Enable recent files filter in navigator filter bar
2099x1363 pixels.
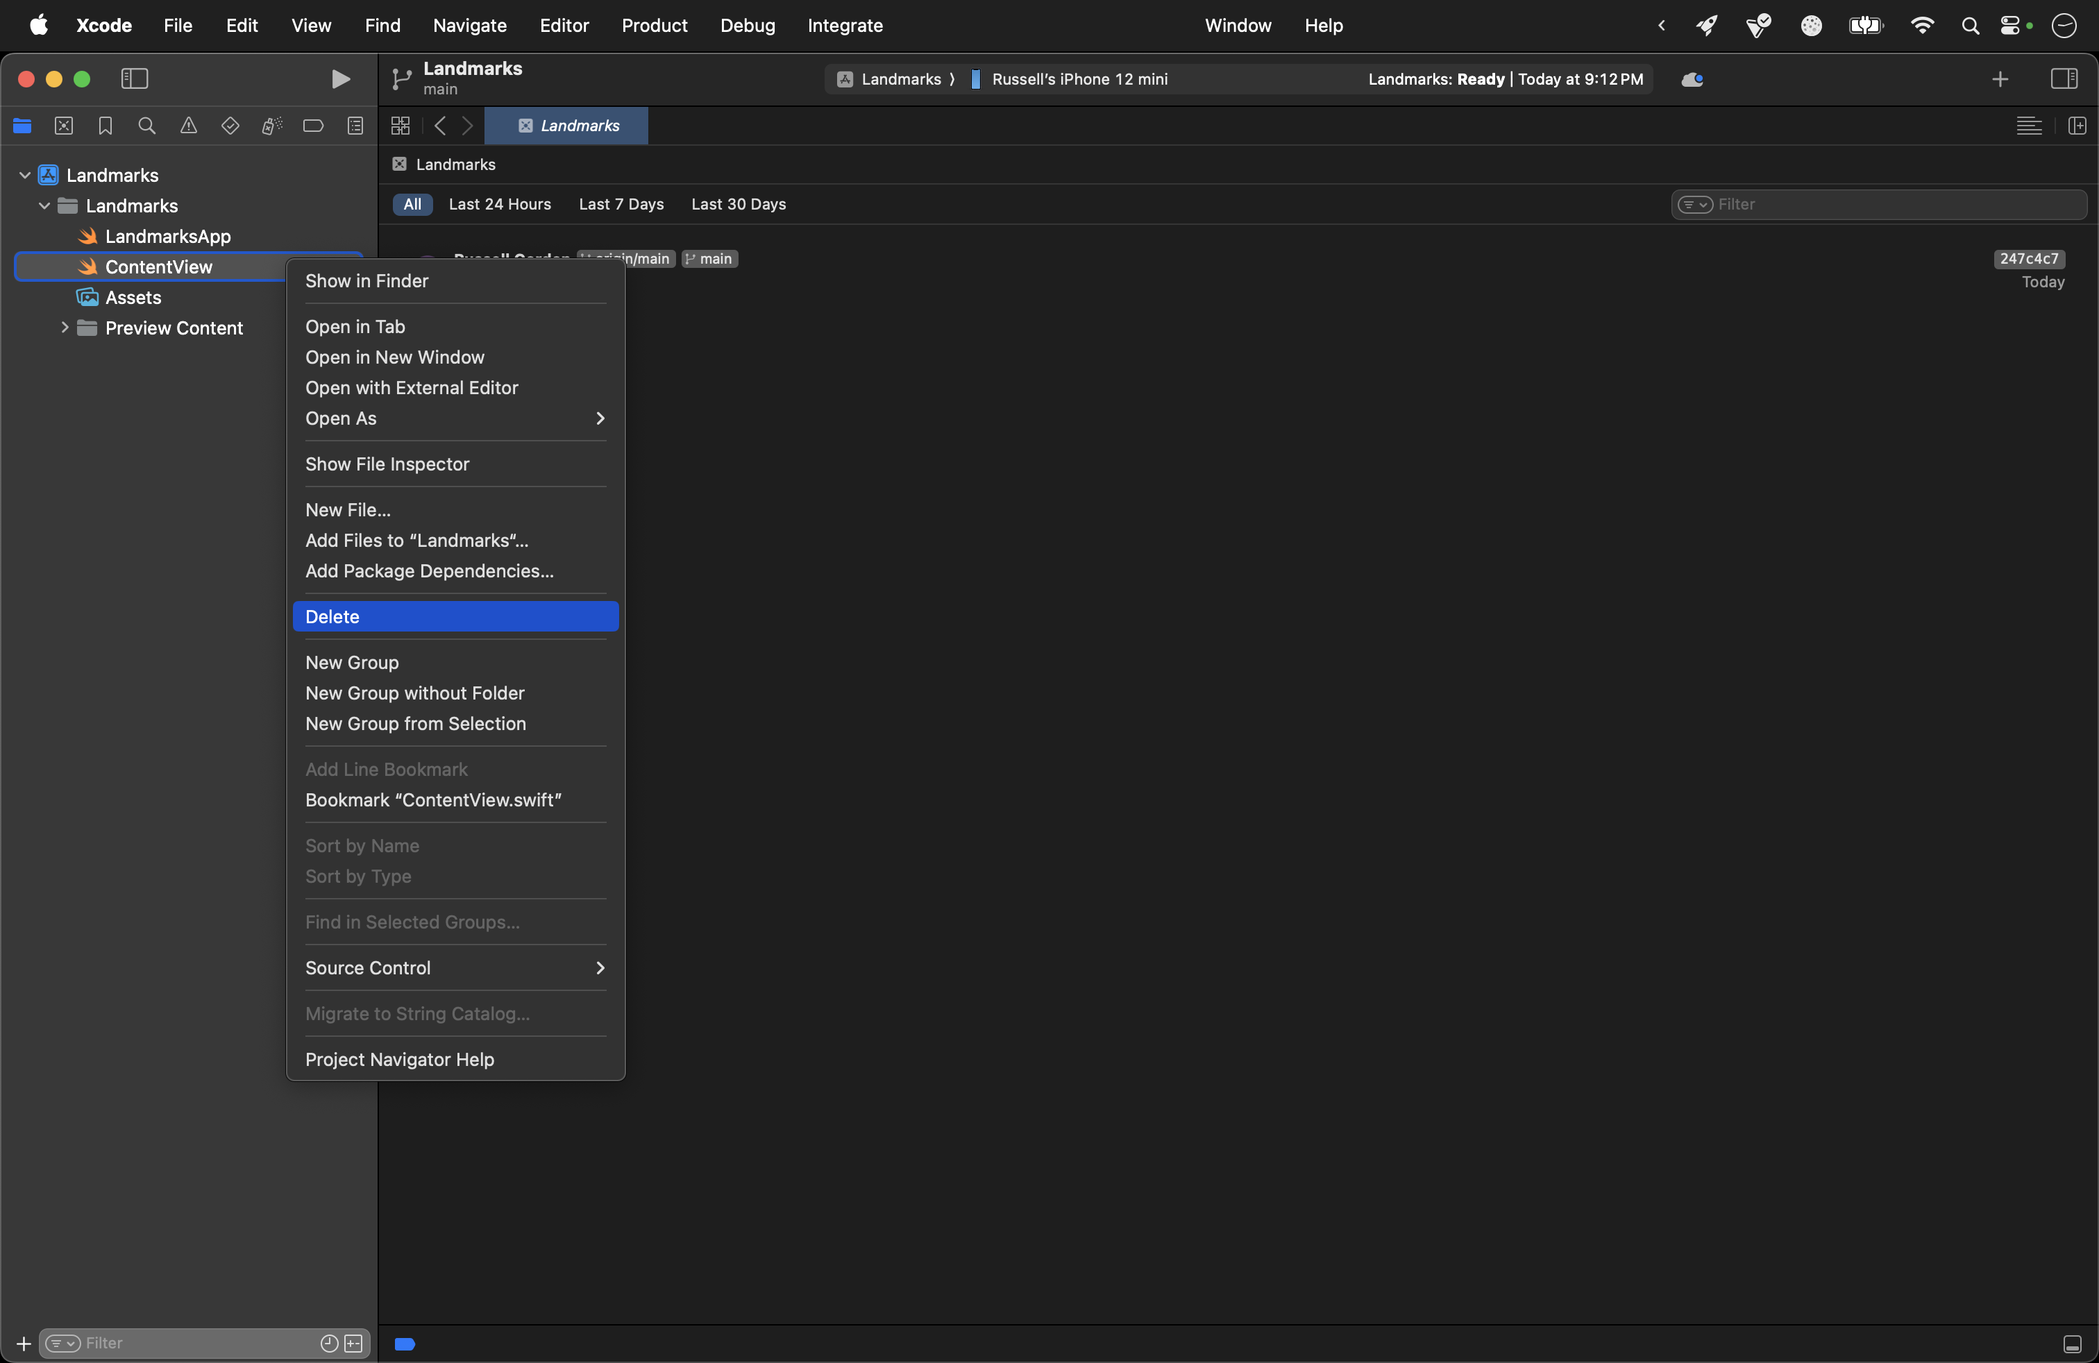point(328,1344)
